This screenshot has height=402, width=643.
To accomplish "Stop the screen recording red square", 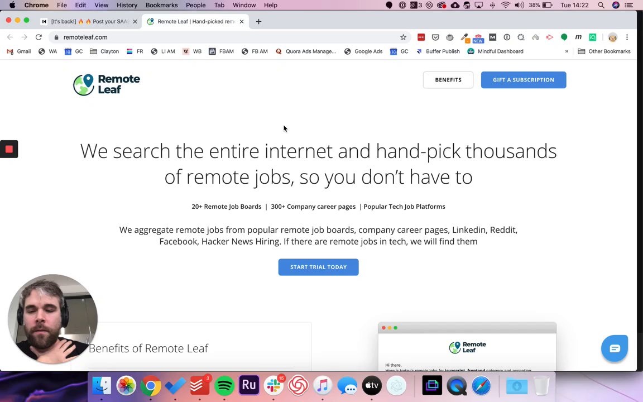I will click(9, 149).
